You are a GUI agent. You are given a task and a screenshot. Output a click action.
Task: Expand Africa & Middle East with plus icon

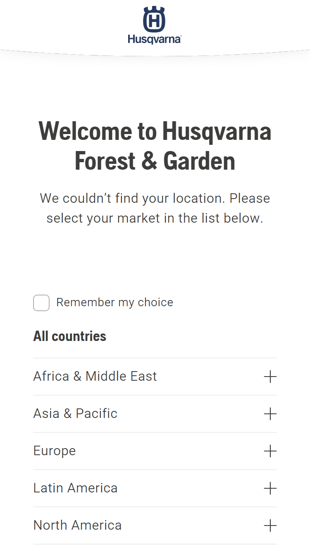point(270,377)
